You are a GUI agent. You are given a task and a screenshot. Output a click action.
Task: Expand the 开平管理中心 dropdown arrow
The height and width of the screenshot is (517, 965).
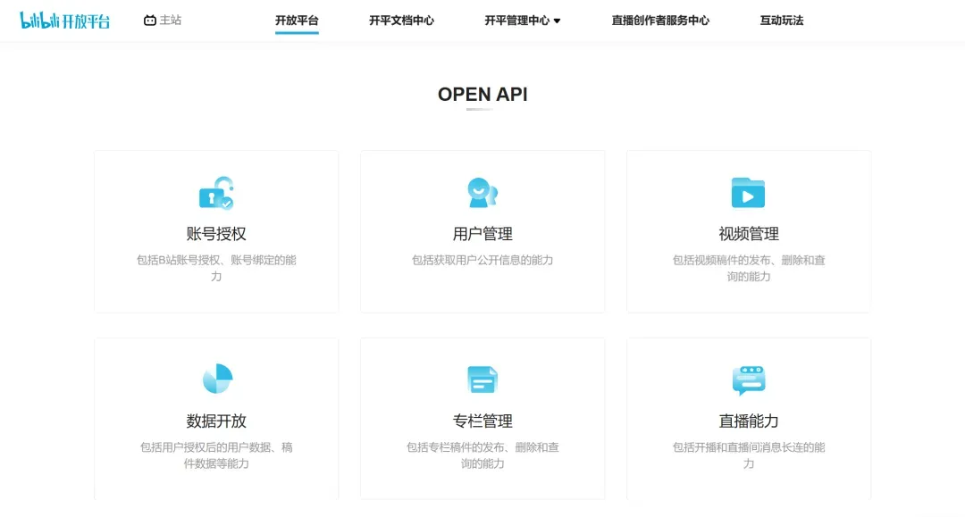pos(557,21)
